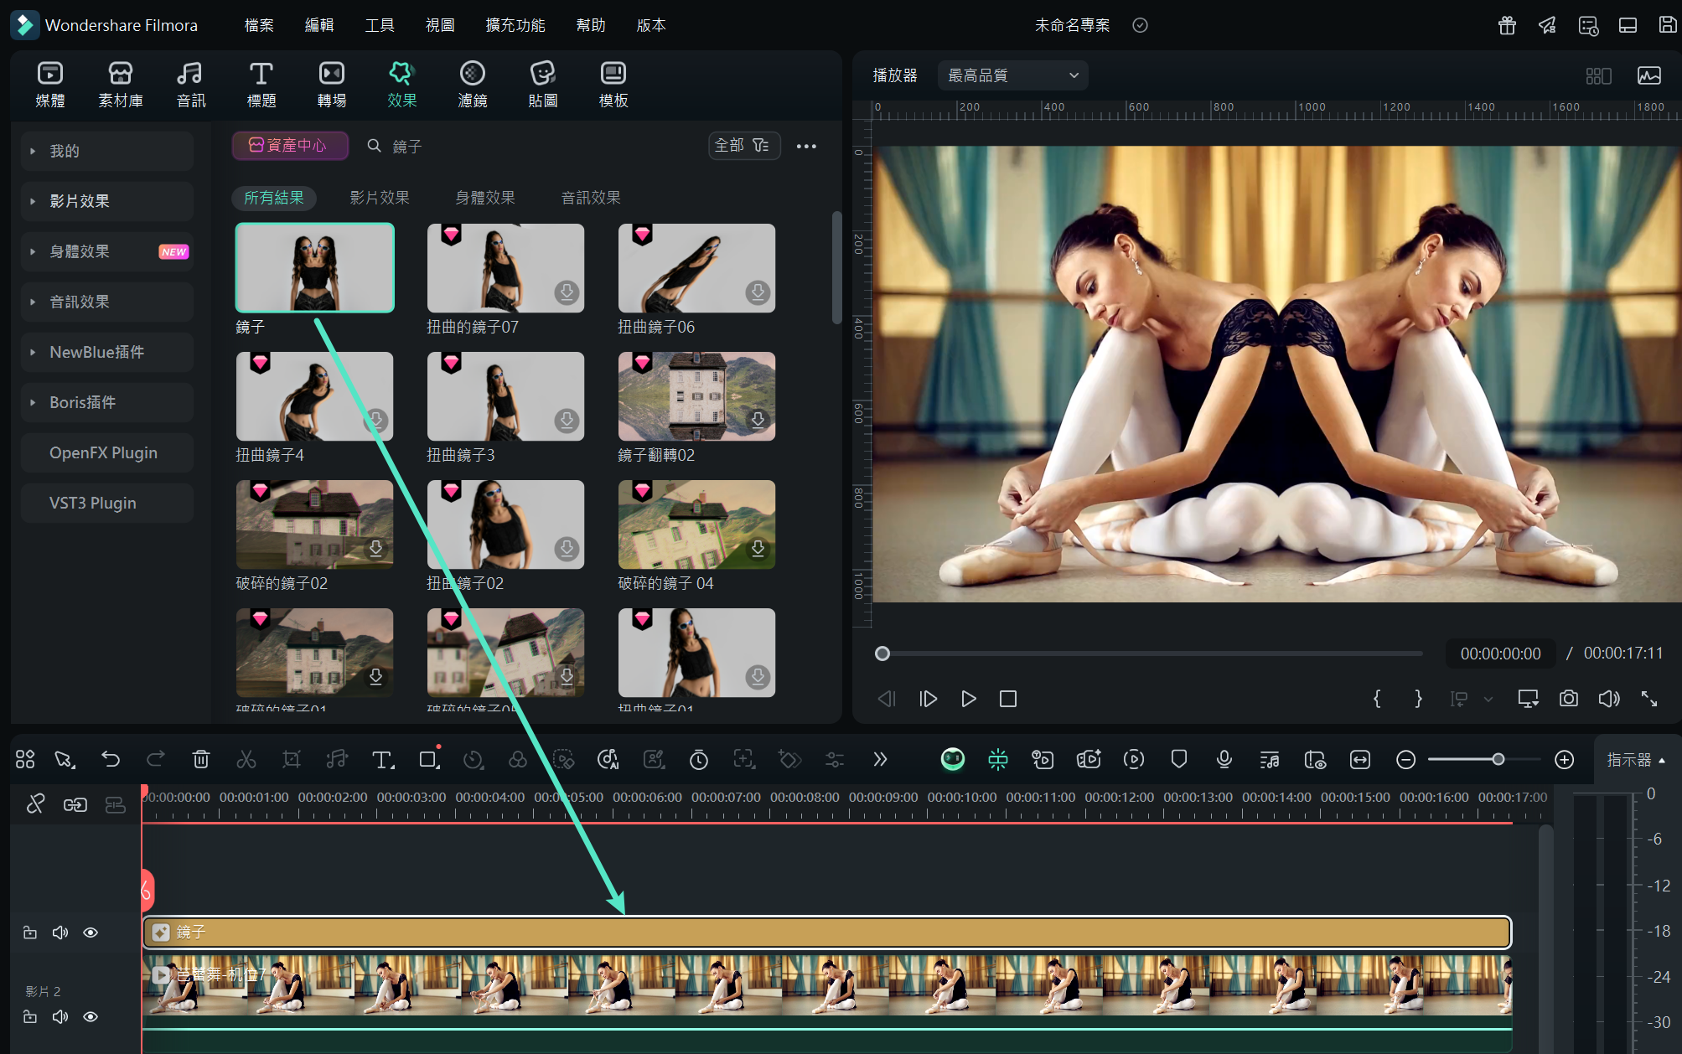
Task: Play the preview video
Action: coord(968,699)
